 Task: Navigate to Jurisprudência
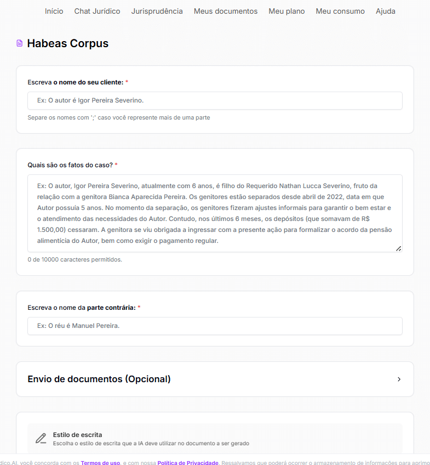[x=157, y=11]
